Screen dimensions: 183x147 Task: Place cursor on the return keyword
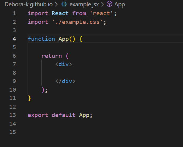(x=52, y=56)
